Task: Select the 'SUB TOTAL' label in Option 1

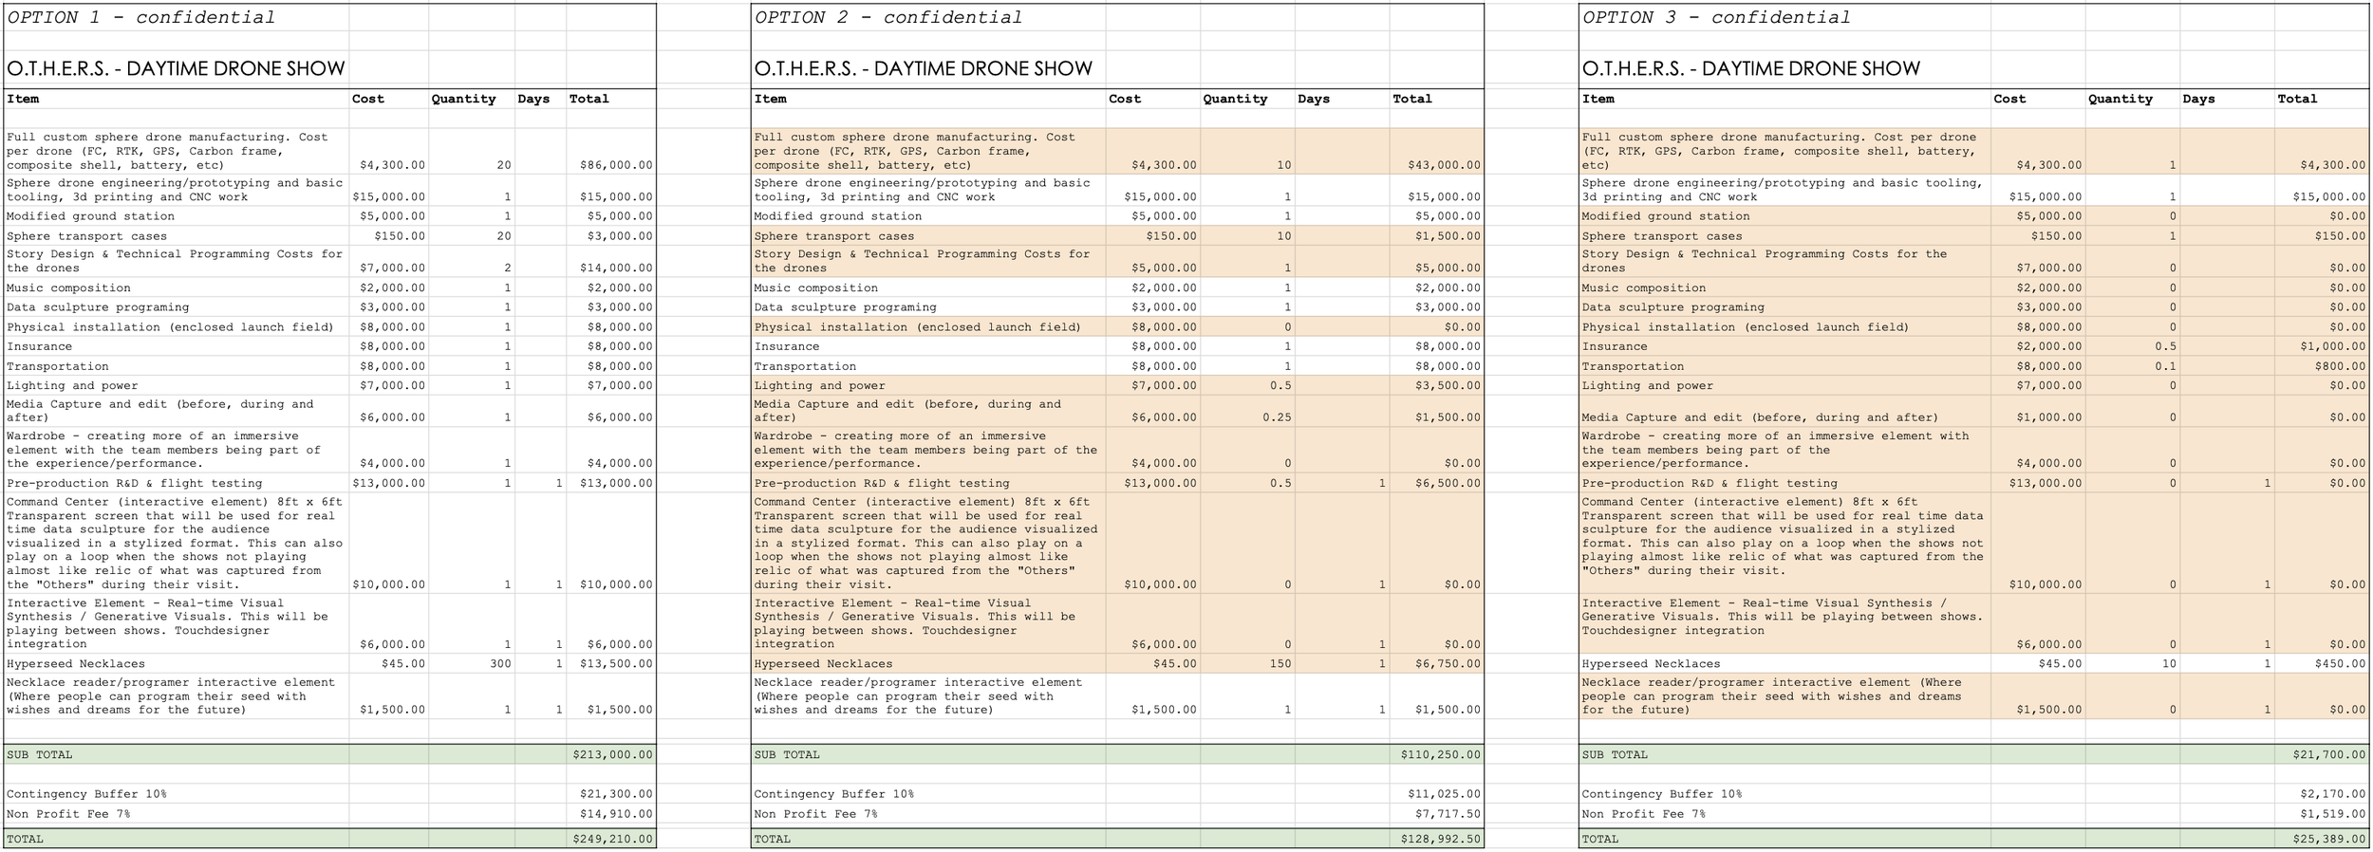Action: 39,755
